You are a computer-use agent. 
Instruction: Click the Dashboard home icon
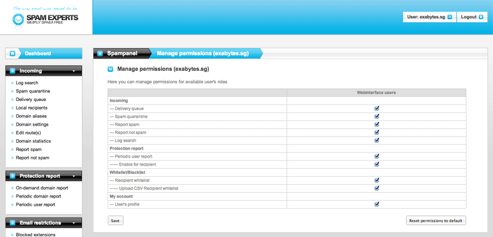[12, 54]
